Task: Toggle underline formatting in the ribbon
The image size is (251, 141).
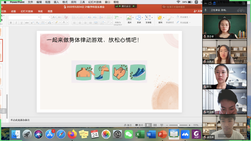Action: coord(21,23)
